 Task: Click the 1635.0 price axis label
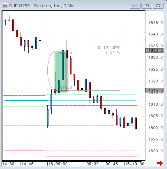(155, 46)
